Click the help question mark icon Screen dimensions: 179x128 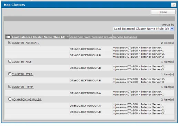click(x=173, y=5)
